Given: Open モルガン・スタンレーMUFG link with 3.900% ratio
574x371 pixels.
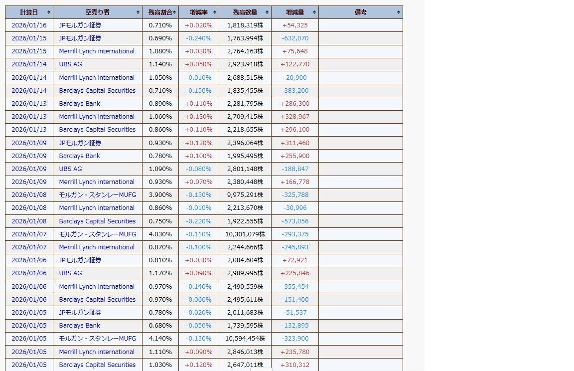Looking at the screenshot, I should click(x=97, y=195).
